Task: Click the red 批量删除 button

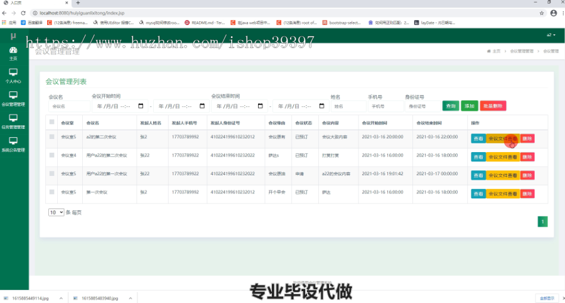Action: [x=493, y=106]
